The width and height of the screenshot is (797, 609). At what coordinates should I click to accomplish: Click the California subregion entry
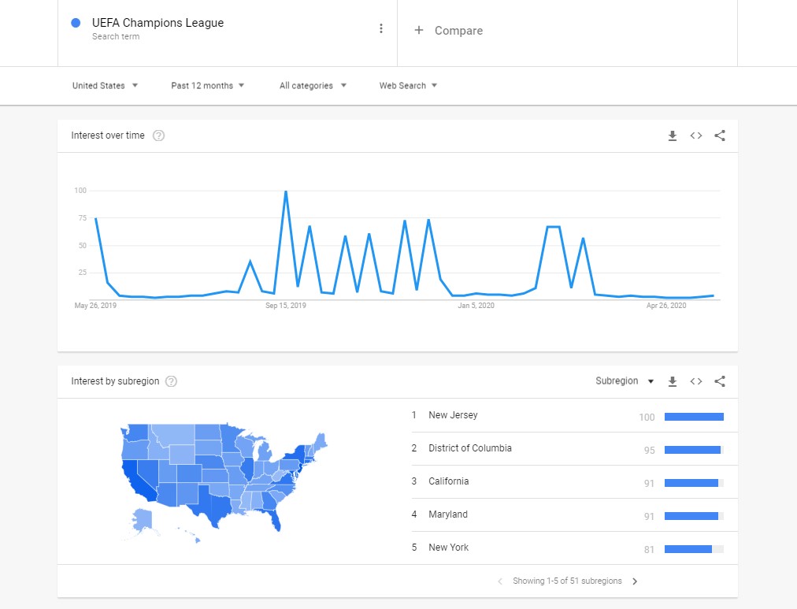tap(448, 481)
